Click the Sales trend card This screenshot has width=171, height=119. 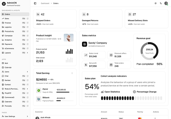point(94,55)
